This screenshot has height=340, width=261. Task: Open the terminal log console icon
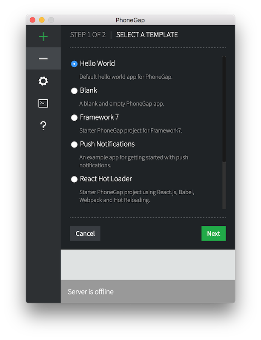[x=43, y=103]
